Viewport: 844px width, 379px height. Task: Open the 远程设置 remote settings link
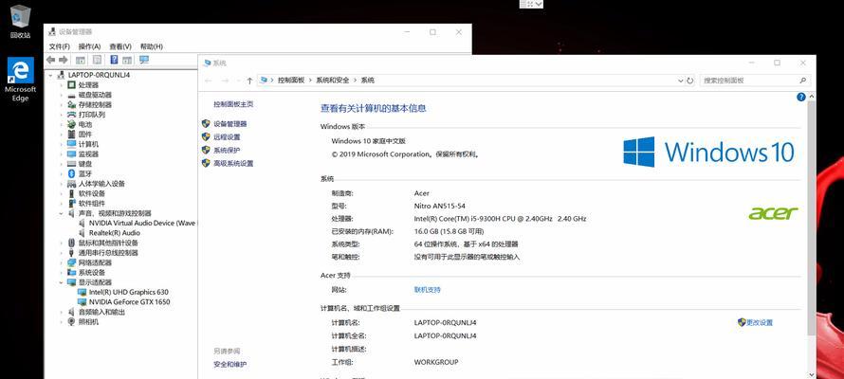click(x=227, y=137)
